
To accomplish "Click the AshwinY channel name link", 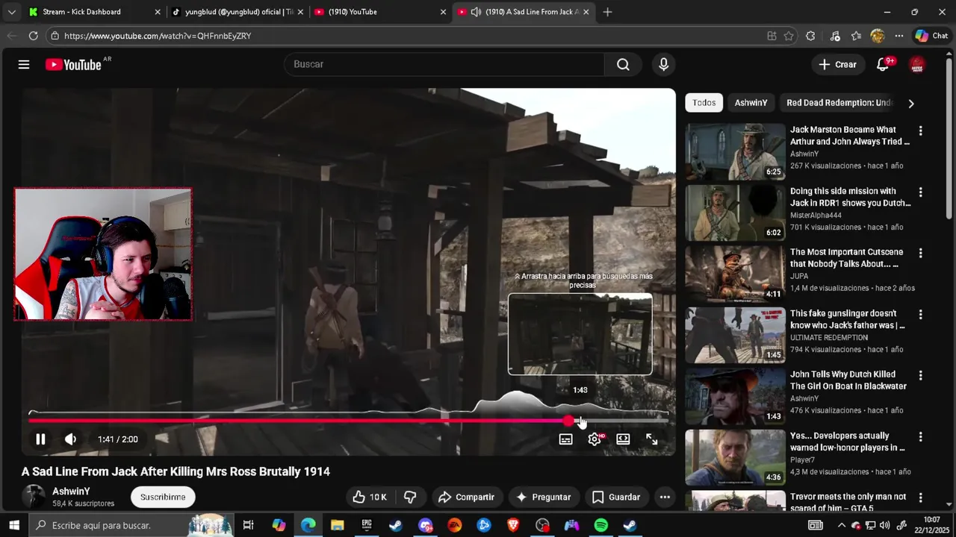I will [x=71, y=492].
